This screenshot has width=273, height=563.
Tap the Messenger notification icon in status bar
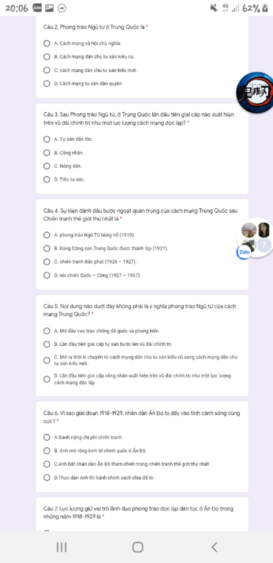coord(62,9)
